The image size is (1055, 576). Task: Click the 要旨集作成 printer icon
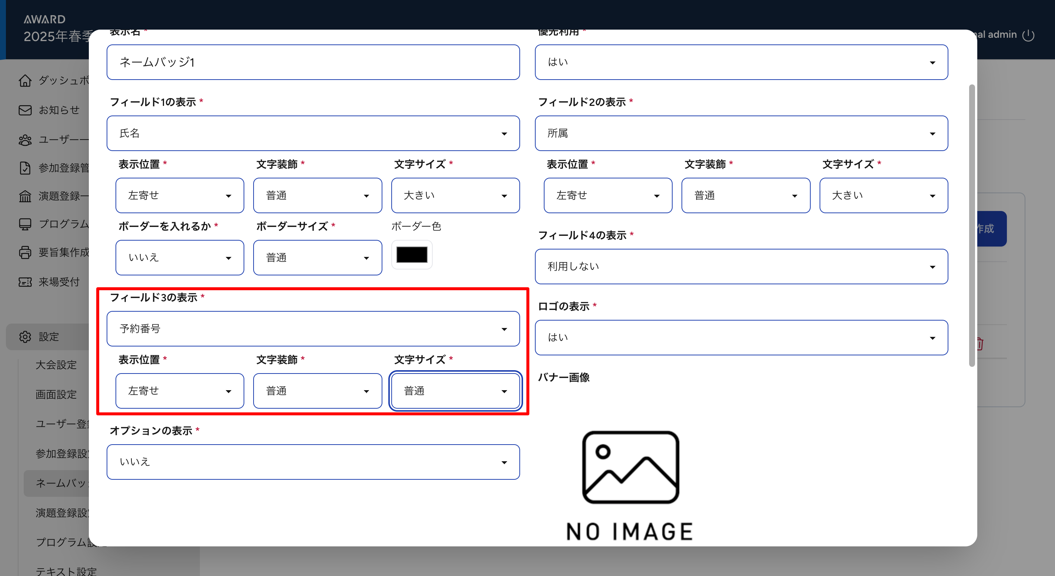click(25, 252)
